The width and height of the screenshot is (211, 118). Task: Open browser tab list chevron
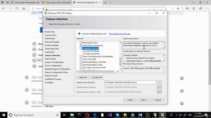tap(110, 2)
